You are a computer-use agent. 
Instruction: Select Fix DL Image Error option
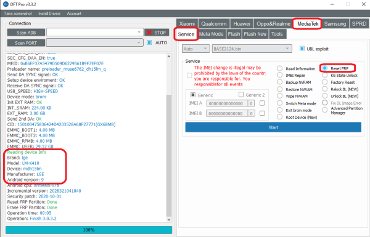tap(325, 103)
